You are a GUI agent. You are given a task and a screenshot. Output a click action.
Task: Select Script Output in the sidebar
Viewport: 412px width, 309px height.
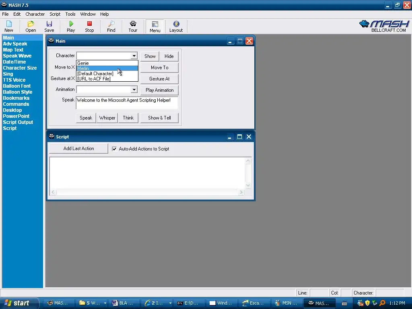[18, 122]
